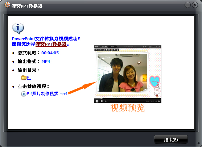Close the 狸窝PPT转换器 window

click(195, 5)
